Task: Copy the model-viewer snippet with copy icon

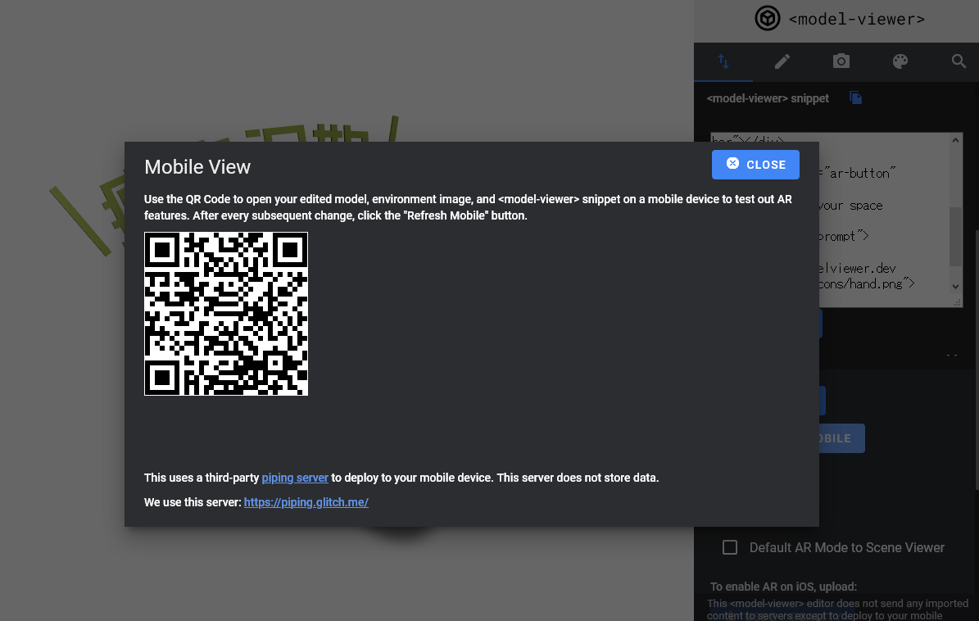Action: [x=856, y=98]
